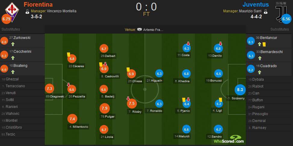Click Cáceres's yellow card icon

point(68,54)
